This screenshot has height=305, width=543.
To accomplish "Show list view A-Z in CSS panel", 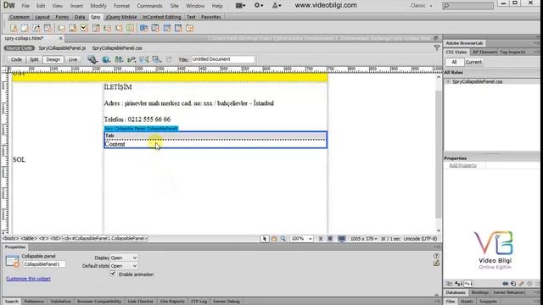I will click(458, 284).
